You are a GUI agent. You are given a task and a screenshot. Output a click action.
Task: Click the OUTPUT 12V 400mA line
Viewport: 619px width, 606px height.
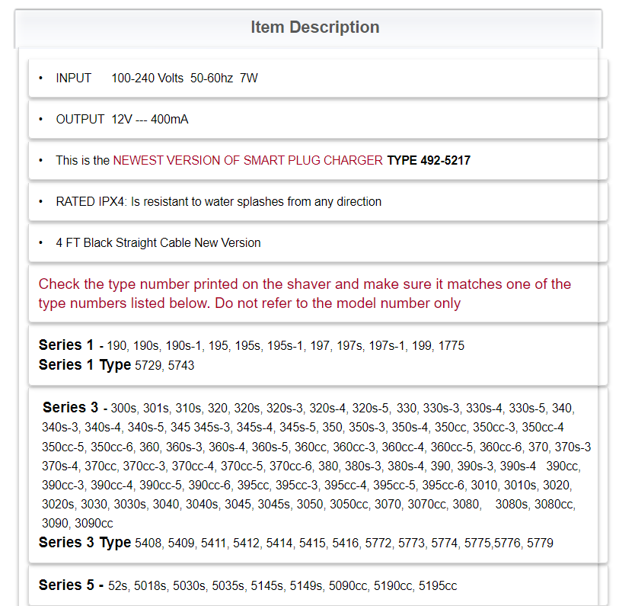pos(122,119)
